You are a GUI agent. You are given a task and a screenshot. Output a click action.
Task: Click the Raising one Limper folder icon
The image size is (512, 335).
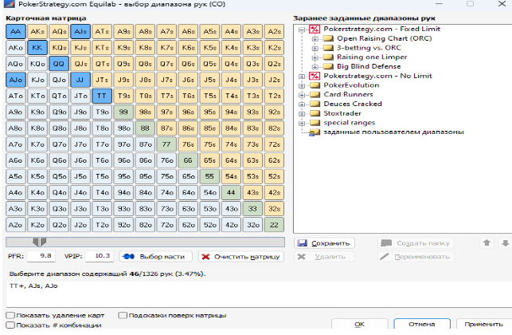tap(328, 57)
